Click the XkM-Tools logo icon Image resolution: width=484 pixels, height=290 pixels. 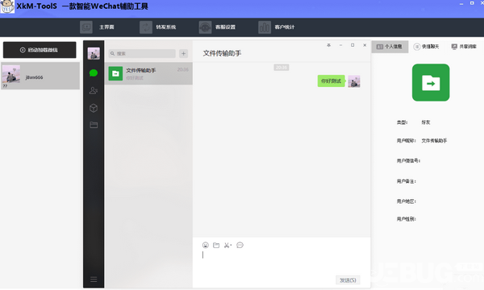click(7, 6)
